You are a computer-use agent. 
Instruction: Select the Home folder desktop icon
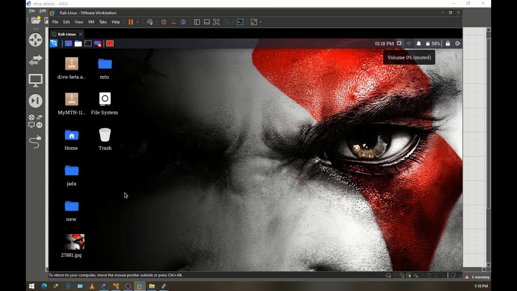[71, 139]
